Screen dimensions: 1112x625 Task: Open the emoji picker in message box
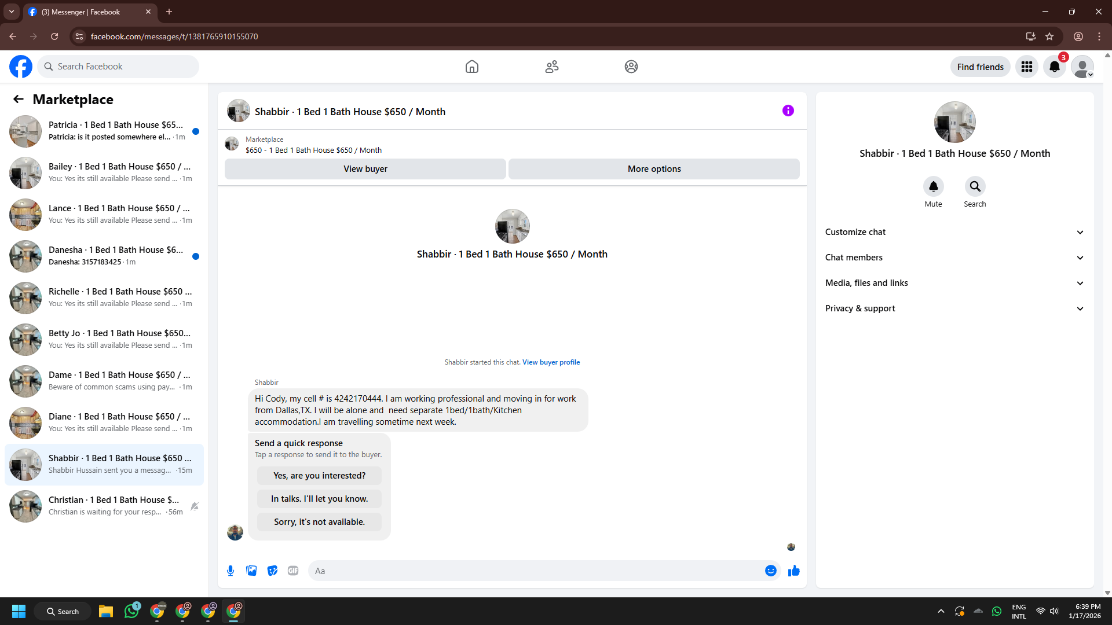(770, 571)
